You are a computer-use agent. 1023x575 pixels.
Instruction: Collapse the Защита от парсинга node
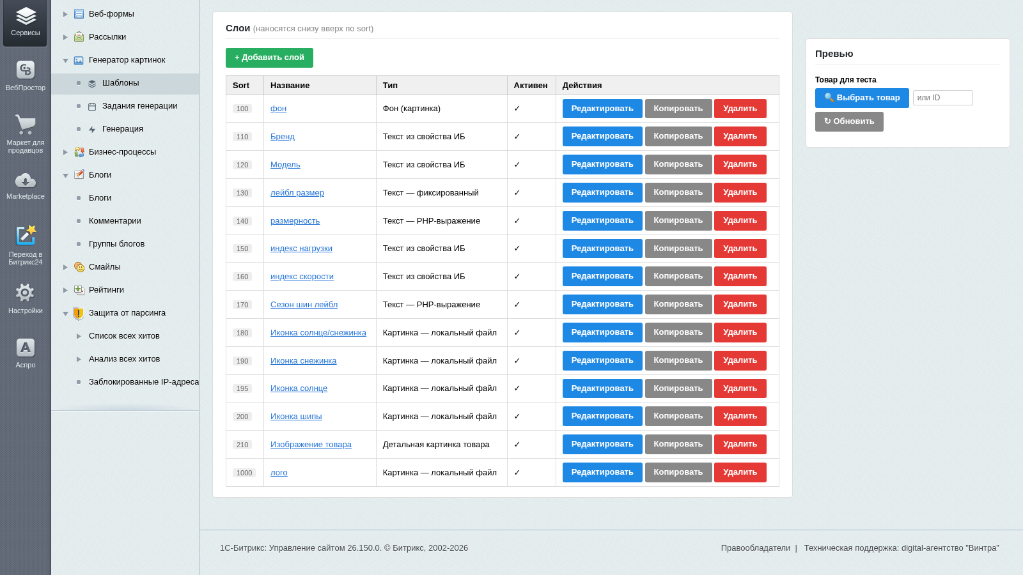pyautogui.click(x=65, y=313)
